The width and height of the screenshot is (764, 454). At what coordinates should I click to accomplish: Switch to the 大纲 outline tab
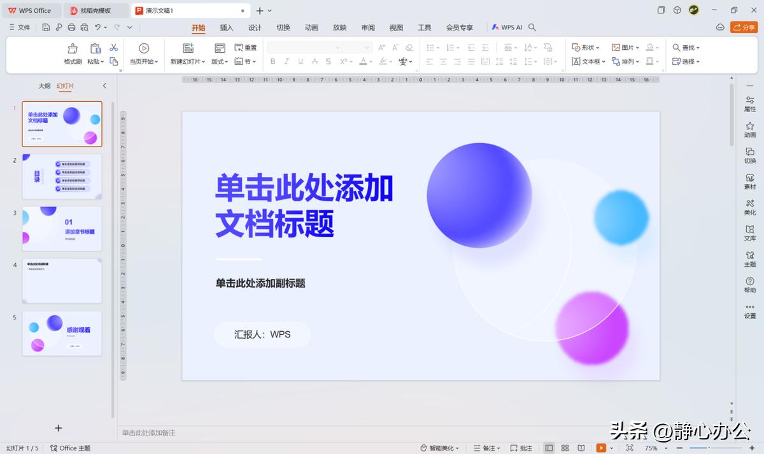(x=44, y=86)
